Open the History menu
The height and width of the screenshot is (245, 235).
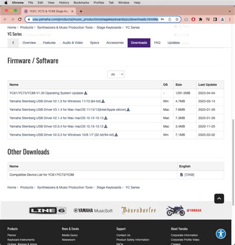64,2
